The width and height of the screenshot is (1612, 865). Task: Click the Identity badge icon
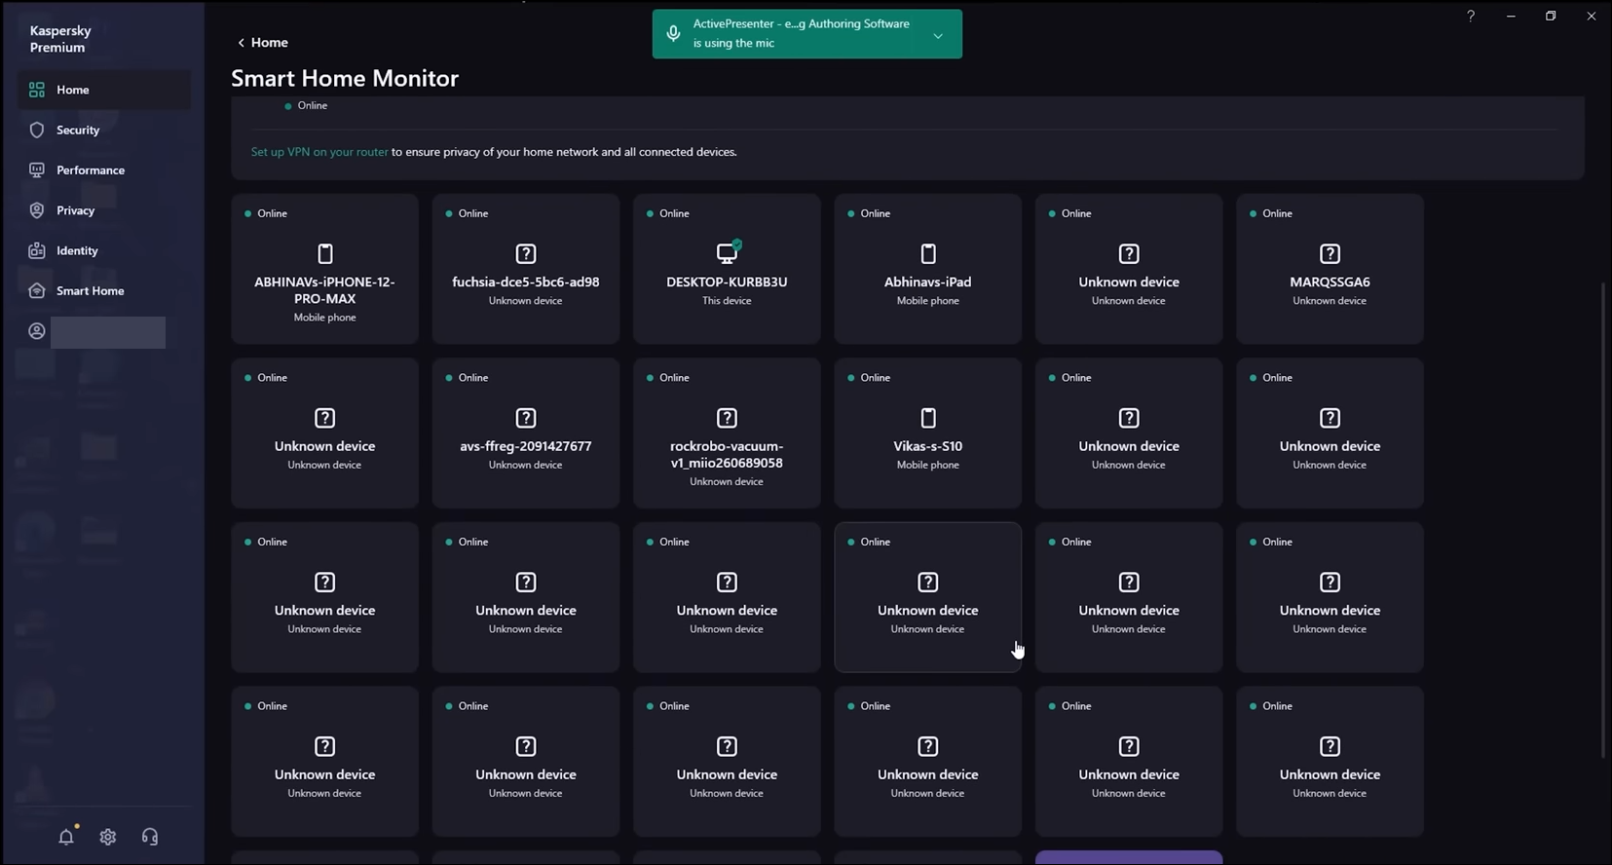(37, 250)
